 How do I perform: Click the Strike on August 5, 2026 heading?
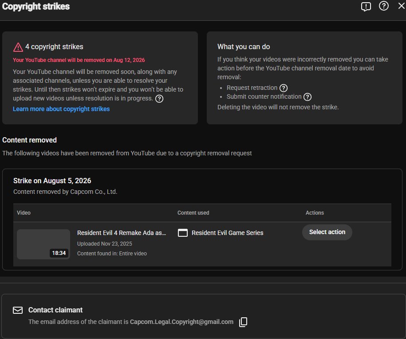pos(52,181)
